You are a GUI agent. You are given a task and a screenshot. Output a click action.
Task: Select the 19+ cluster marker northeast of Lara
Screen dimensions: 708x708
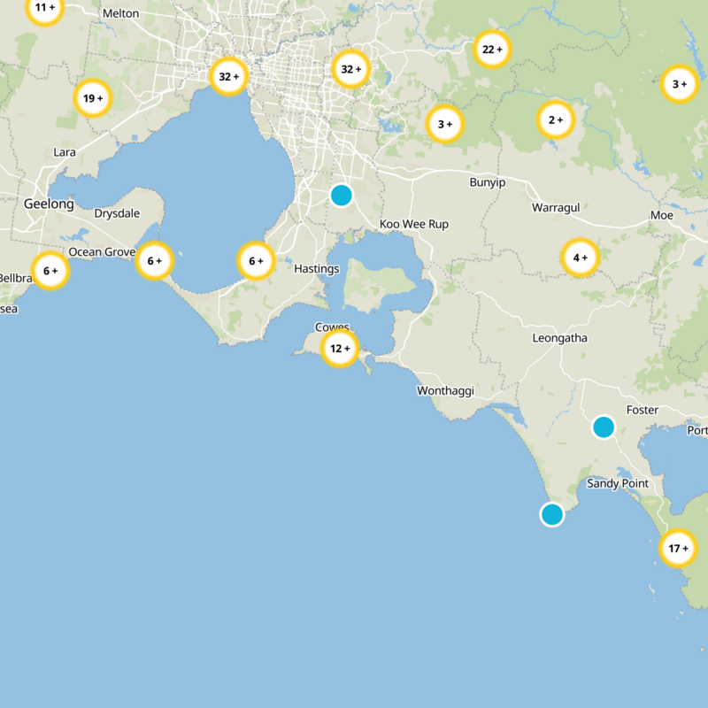[x=92, y=97]
